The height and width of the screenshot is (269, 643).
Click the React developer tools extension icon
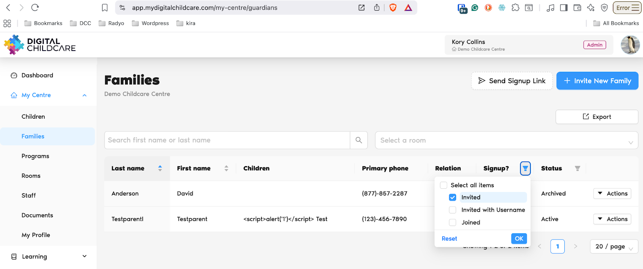(502, 8)
